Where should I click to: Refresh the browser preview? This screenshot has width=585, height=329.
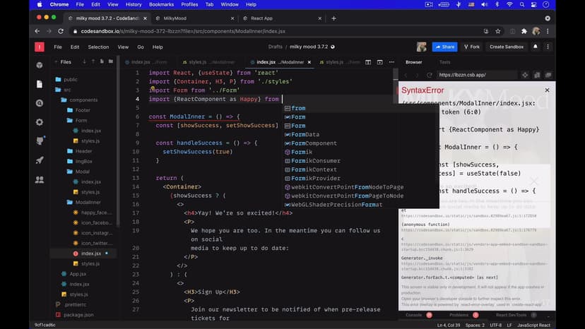point(430,75)
